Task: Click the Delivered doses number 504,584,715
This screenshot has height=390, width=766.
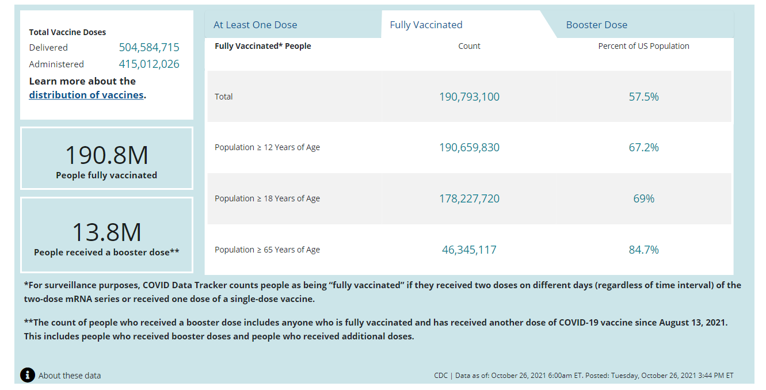Action: (x=149, y=47)
